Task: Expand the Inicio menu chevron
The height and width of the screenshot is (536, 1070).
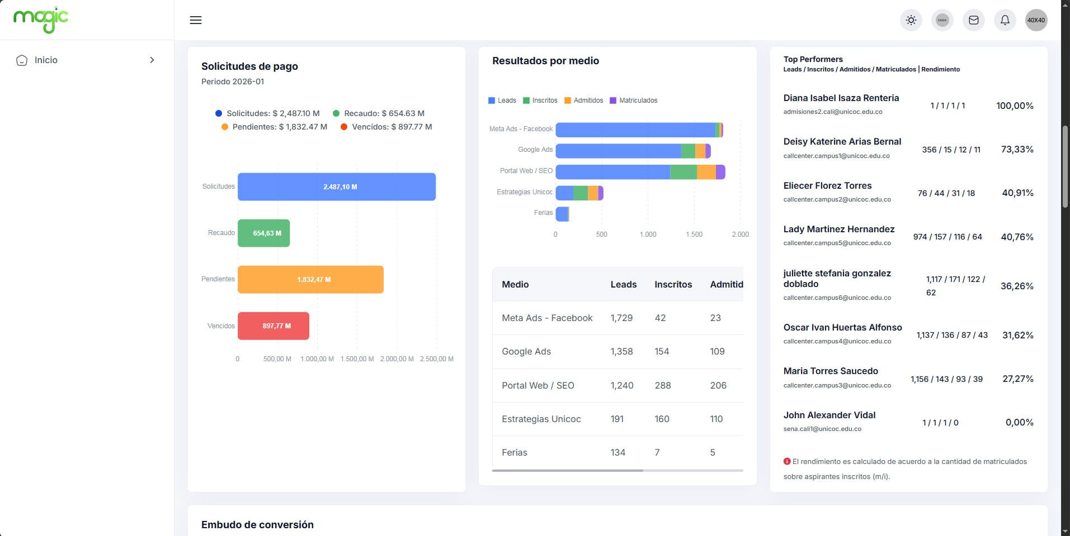Action: point(152,60)
